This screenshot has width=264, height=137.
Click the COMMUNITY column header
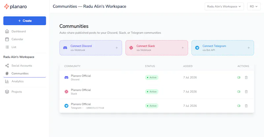click(x=72, y=66)
